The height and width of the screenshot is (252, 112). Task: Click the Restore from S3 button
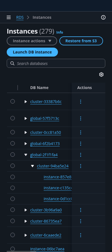point(81,41)
